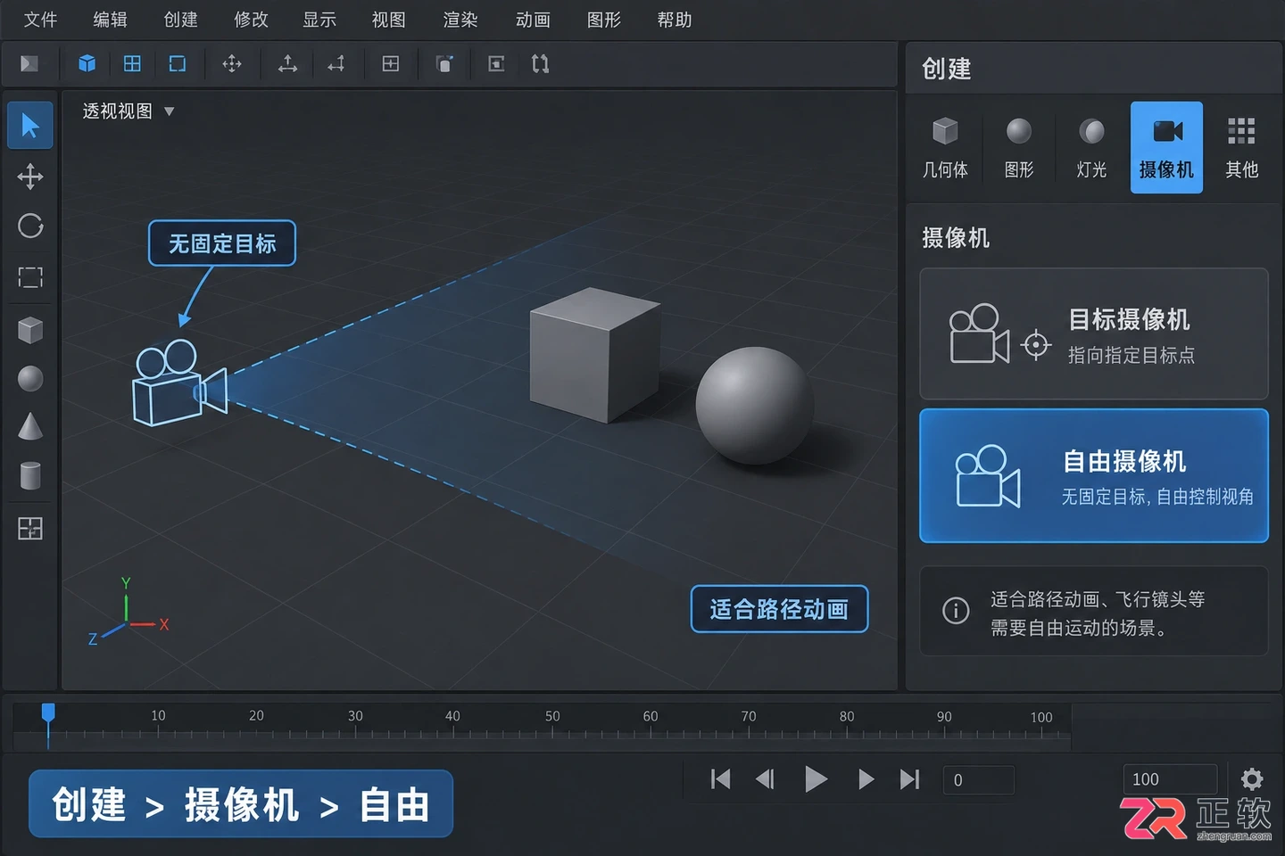Viewport: 1285px width, 856px height.
Task: Open the 文件 menu
Action: 40,20
